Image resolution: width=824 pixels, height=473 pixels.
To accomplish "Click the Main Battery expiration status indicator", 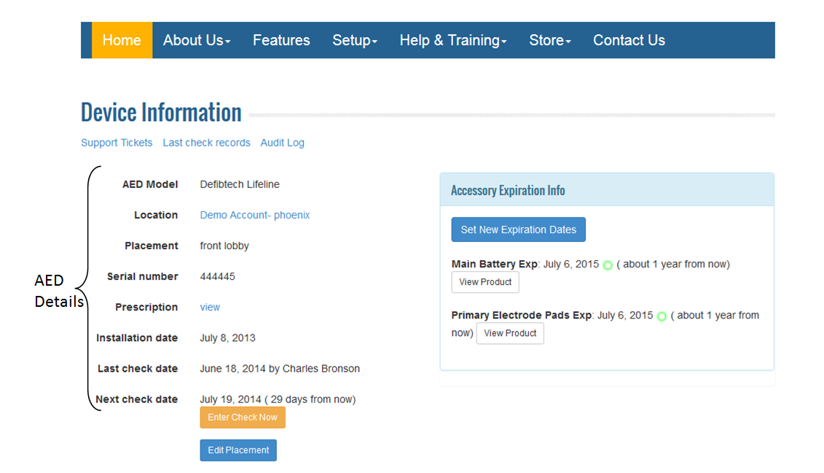I will click(x=608, y=265).
